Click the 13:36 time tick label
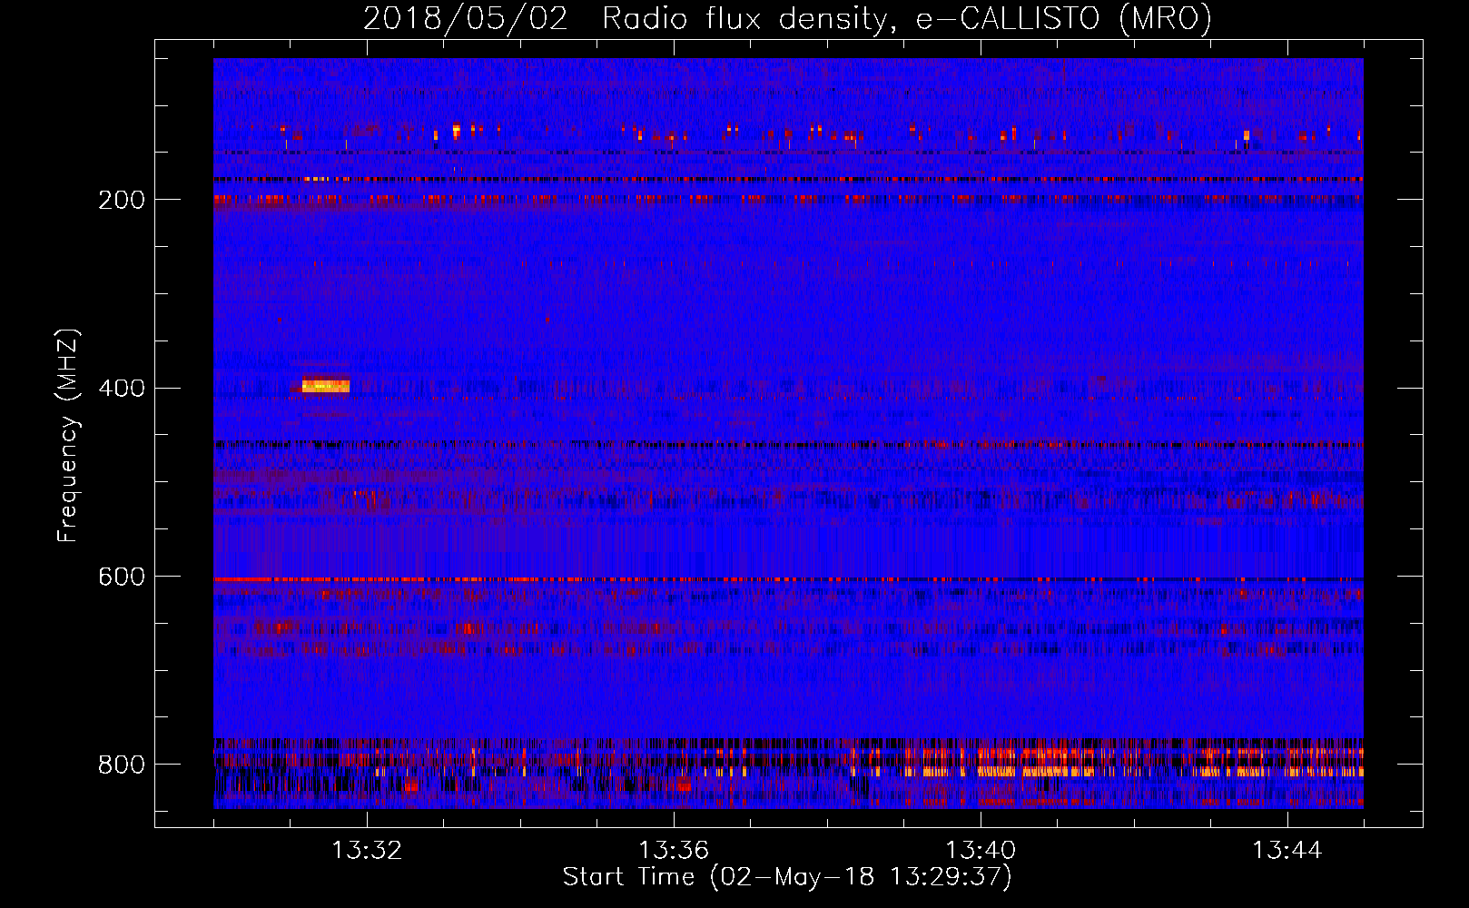 [x=674, y=851]
